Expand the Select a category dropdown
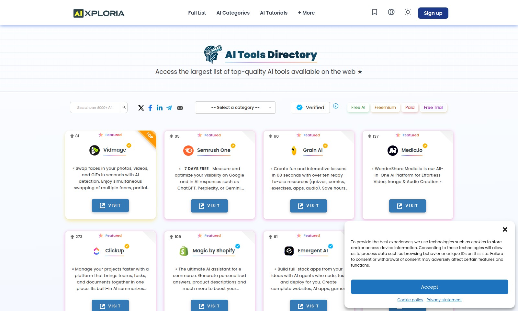This screenshot has height=311, width=518. [235, 108]
